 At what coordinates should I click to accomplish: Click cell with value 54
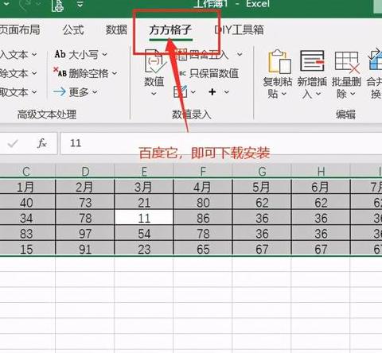(144, 233)
